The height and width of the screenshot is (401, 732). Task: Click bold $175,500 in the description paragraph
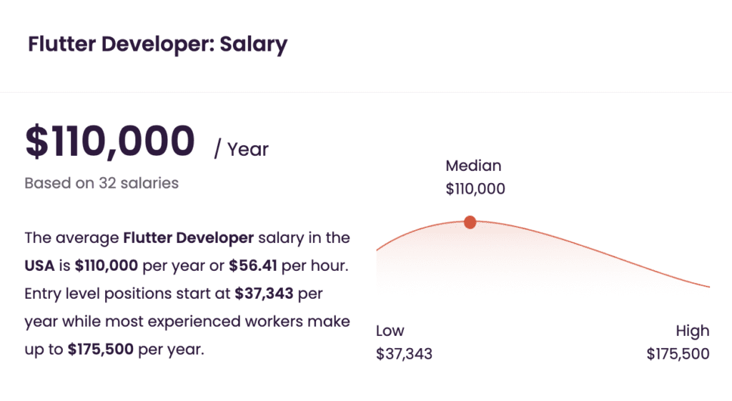(x=100, y=350)
